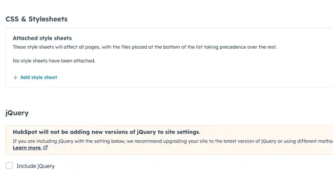Click the external link icon after Learn more
Screen dimensions: 333x188
point(46,148)
